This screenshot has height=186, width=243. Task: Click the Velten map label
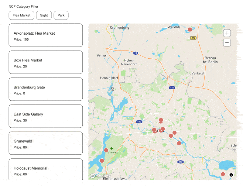click(101, 56)
